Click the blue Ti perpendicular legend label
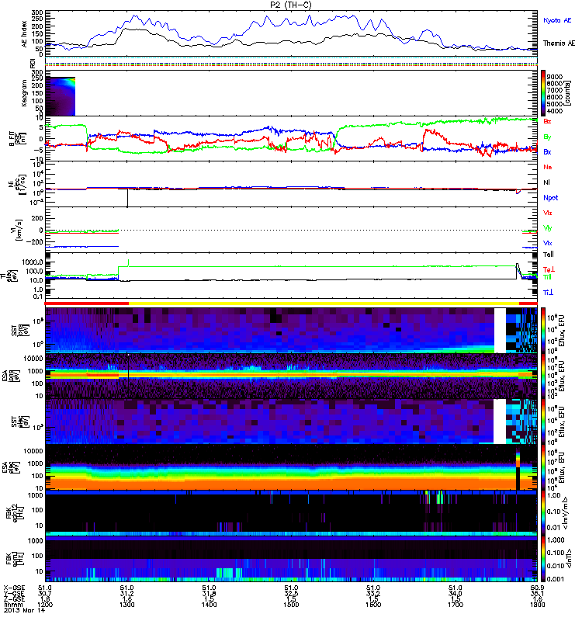 click(548, 293)
